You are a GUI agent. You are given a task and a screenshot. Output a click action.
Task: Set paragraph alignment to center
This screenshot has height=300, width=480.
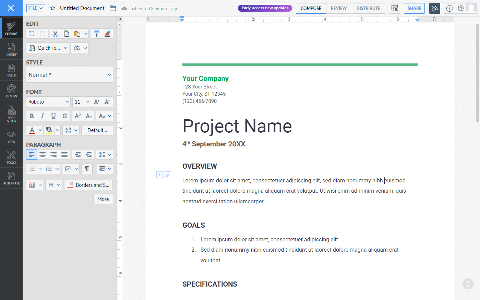coord(43,155)
